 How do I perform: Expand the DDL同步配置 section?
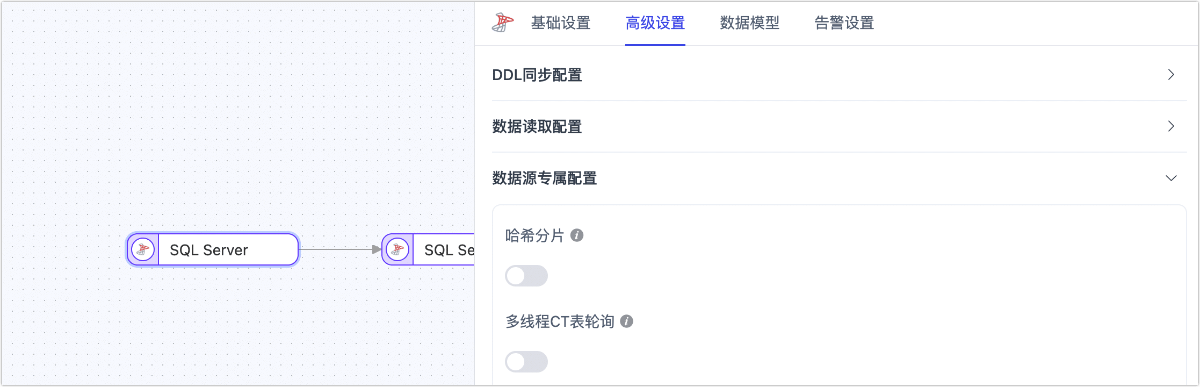pyautogui.click(x=1171, y=75)
